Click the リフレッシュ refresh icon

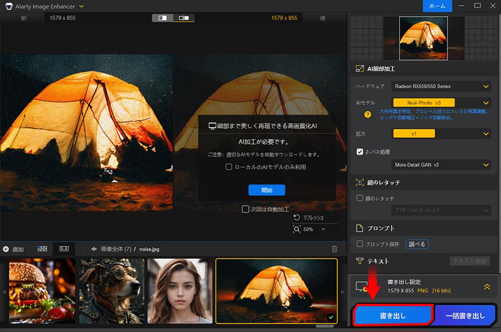pyautogui.click(x=297, y=217)
